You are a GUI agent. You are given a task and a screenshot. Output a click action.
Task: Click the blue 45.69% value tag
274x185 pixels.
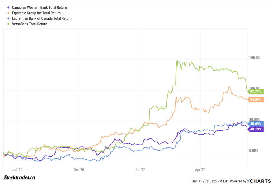[256, 124]
